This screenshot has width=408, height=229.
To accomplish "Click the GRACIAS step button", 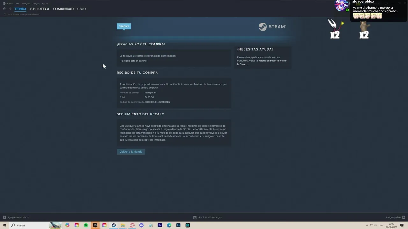I will coord(124,26).
